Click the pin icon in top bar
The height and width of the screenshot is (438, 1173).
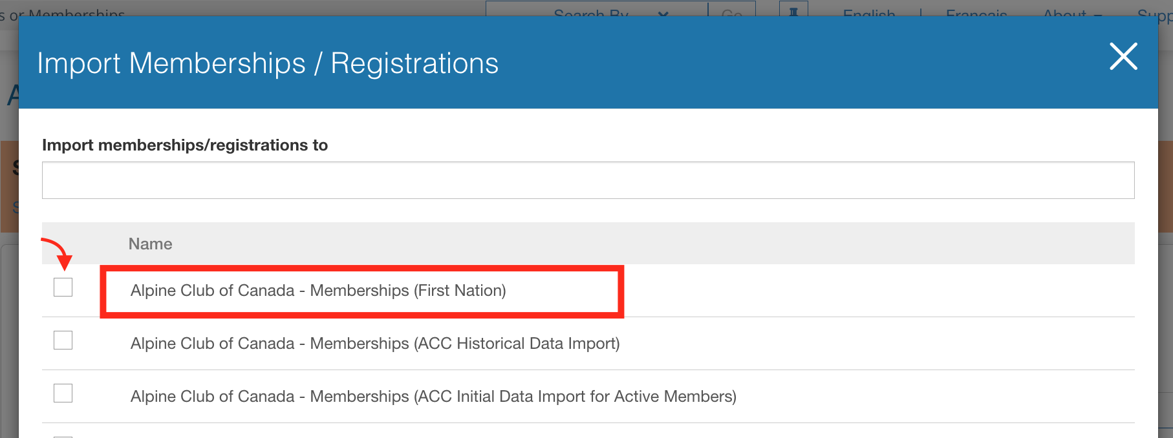[793, 10]
